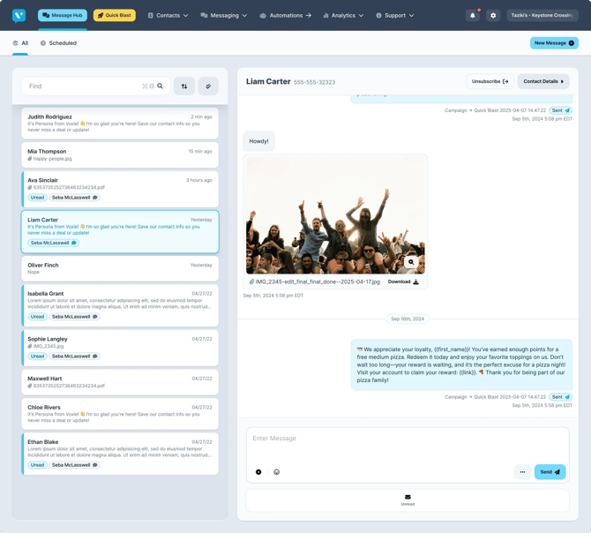Open the Support dropdown menu
Screen dimensions: 591x533
pyautogui.click(x=394, y=16)
